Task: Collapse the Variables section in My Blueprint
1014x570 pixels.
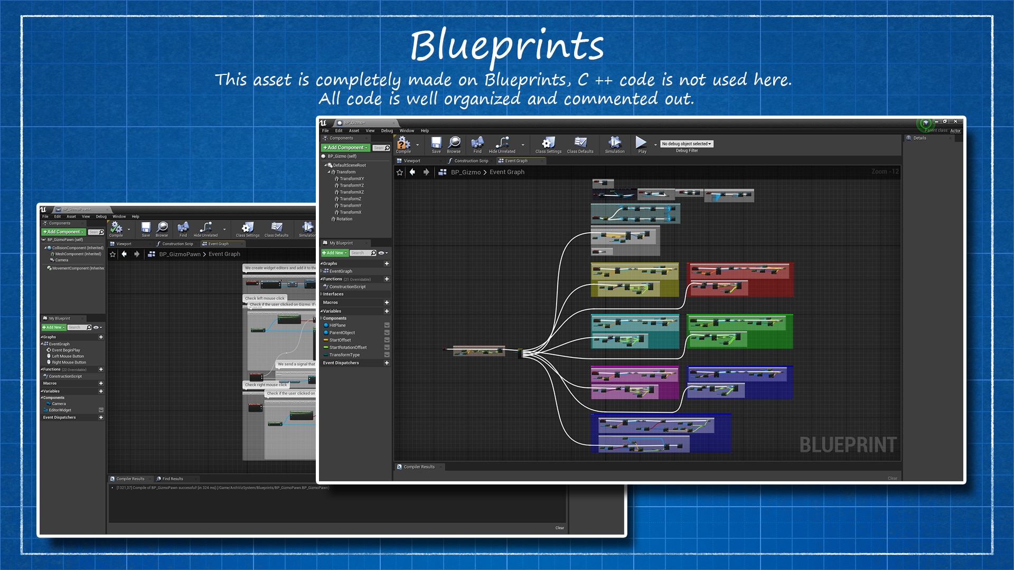Action: (x=322, y=311)
